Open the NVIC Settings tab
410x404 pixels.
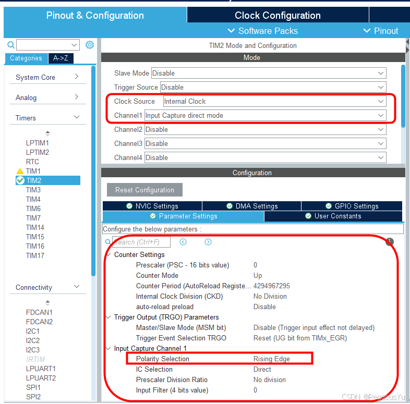(x=152, y=206)
